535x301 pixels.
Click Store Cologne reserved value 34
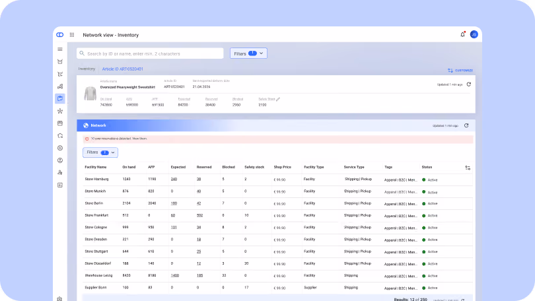coord(199,227)
